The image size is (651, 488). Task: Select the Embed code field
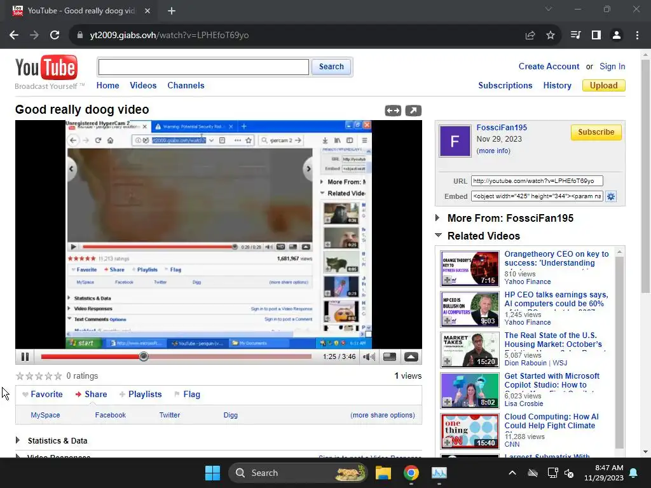click(x=537, y=196)
